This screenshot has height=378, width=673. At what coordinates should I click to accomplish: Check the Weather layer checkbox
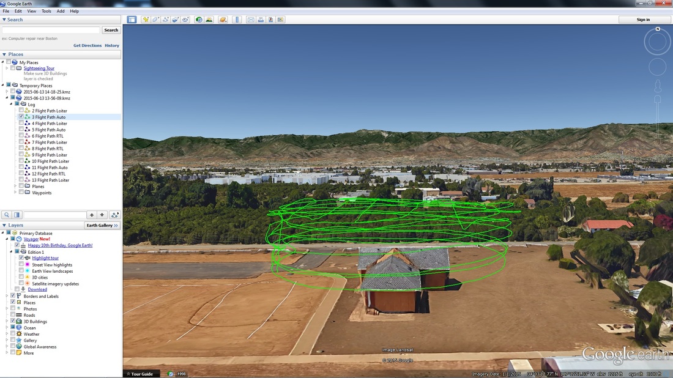tap(13, 334)
